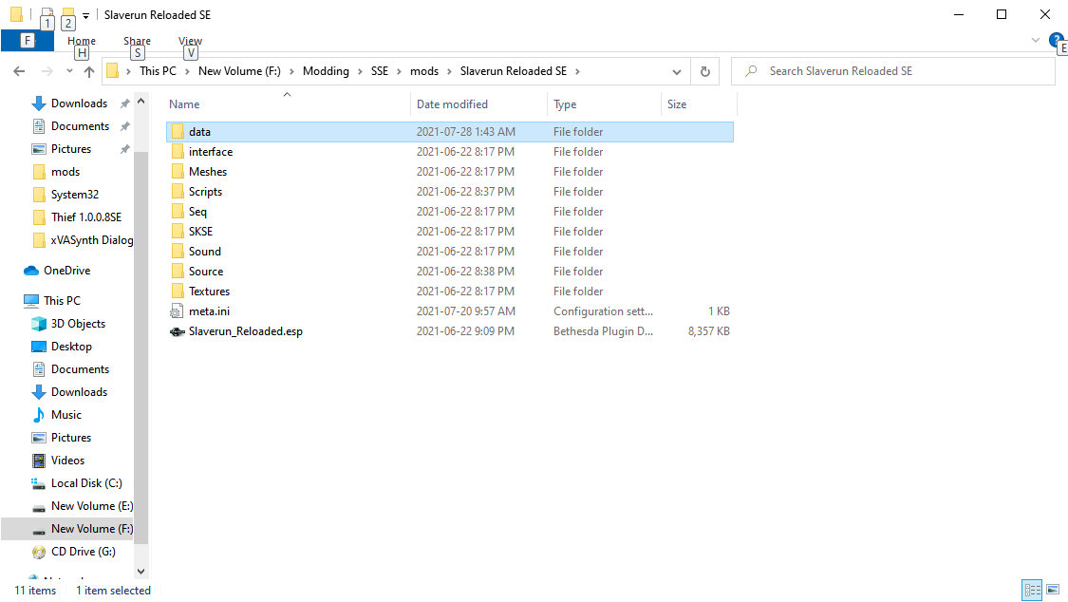The height and width of the screenshot is (602, 1068).
Task: Sort by Date modified column header
Action: (479, 104)
